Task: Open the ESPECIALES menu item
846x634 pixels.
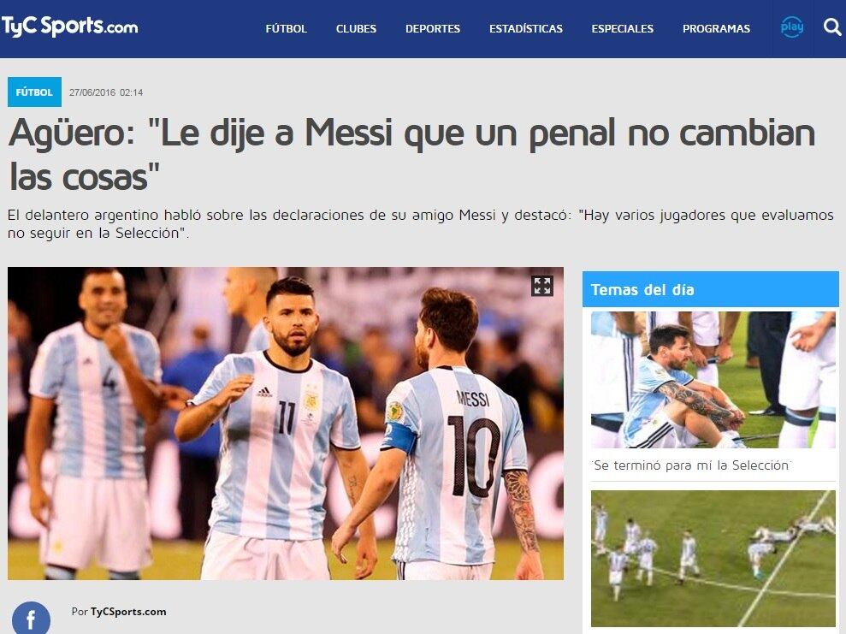Action: (622, 28)
